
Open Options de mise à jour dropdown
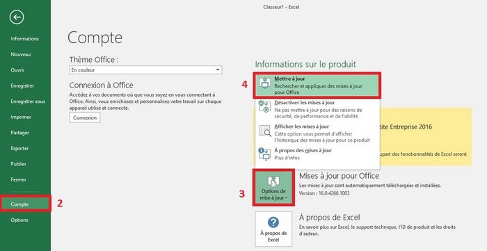point(273,187)
